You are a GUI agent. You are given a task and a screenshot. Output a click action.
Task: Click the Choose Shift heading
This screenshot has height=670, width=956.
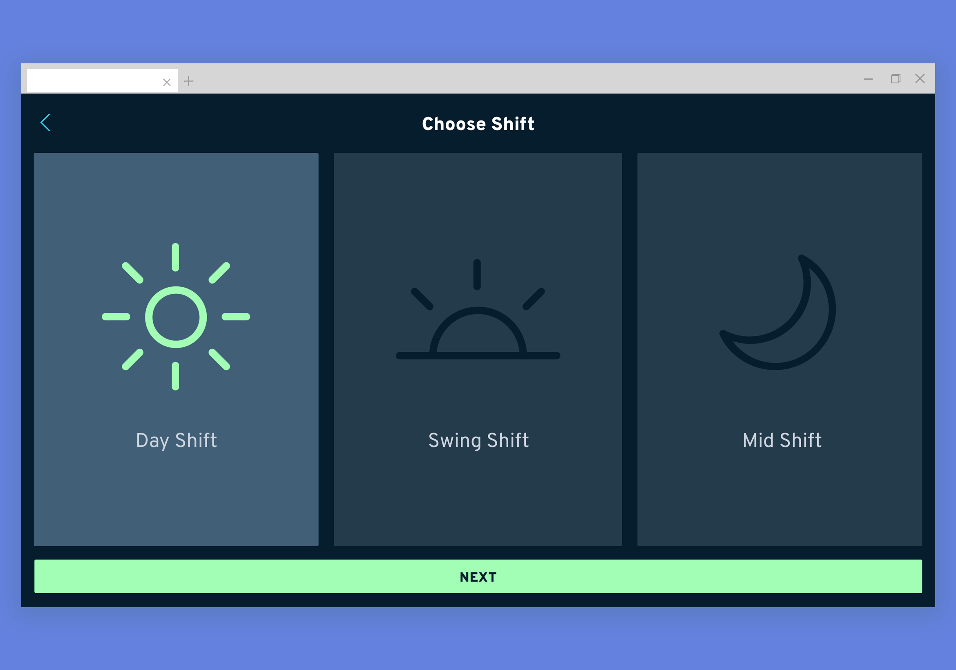pyautogui.click(x=478, y=124)
